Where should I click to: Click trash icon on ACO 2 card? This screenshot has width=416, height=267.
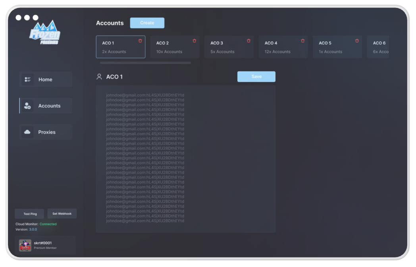(194, 41)
